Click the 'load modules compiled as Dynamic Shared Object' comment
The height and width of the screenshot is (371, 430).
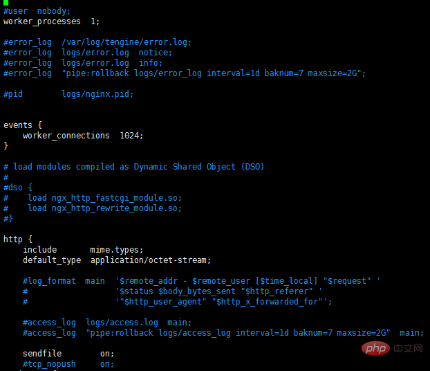click(x=134, y=167)
